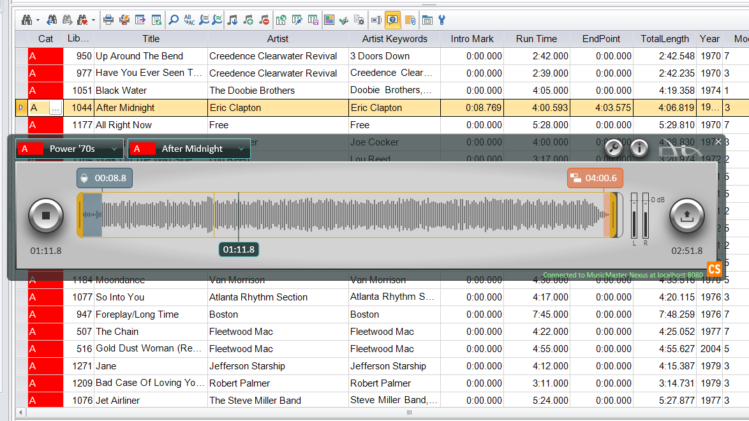The image size is (749, 421).
Task: Open the wrench settings icon on the audio player
Action: [x=612, y=147]
